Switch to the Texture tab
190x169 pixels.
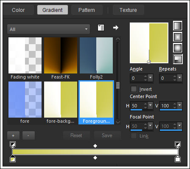click(128, 10)
